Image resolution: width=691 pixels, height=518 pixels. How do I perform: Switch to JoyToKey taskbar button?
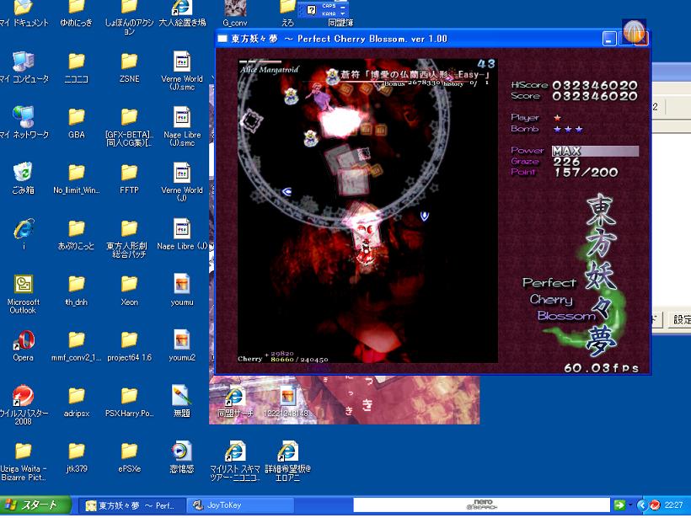(241, 505)
